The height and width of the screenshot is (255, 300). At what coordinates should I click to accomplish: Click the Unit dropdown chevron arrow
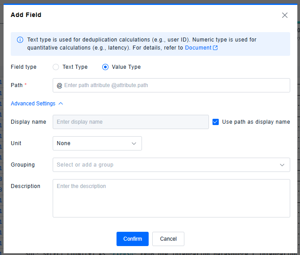click(x=134, y=143)
